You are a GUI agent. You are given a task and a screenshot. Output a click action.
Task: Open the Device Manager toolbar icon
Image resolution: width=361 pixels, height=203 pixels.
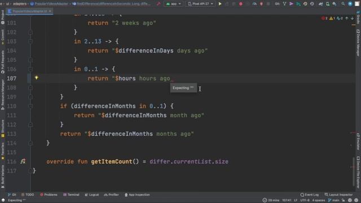pyautogui.click(x=327, y=4)
